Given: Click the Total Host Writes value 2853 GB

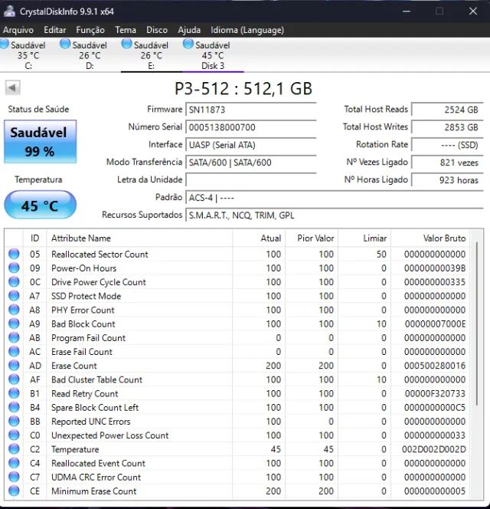Looking at the screenshot, I should click(447, 127).
